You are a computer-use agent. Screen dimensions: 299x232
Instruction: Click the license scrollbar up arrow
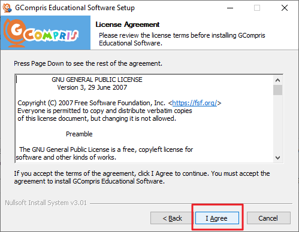(277, 80)
